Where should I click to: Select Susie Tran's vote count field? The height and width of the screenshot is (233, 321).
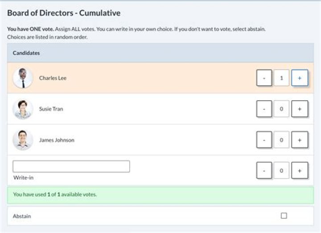point(281,109)
